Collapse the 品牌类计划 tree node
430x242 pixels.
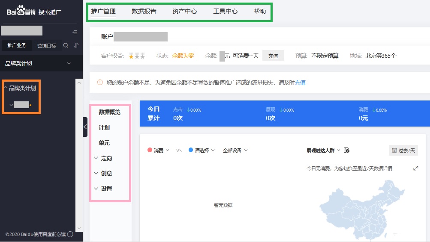(x=6, y=88)
